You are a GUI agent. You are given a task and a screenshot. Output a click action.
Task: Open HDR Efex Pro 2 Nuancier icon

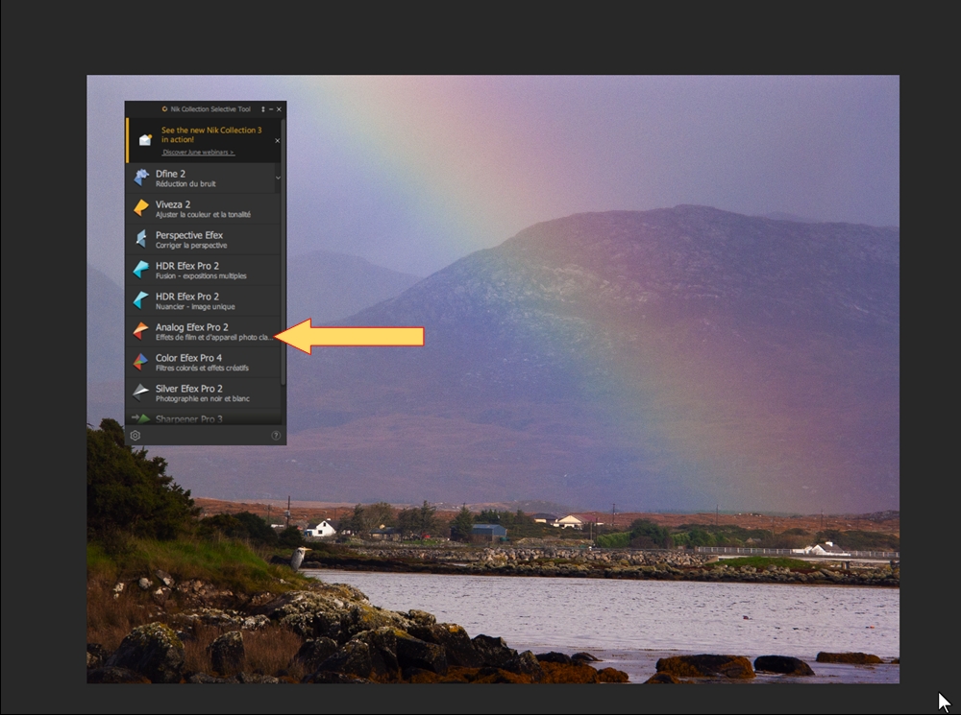pos(141,300)
